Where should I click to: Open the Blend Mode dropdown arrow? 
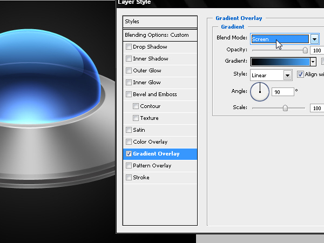click(x=314, y=39)
